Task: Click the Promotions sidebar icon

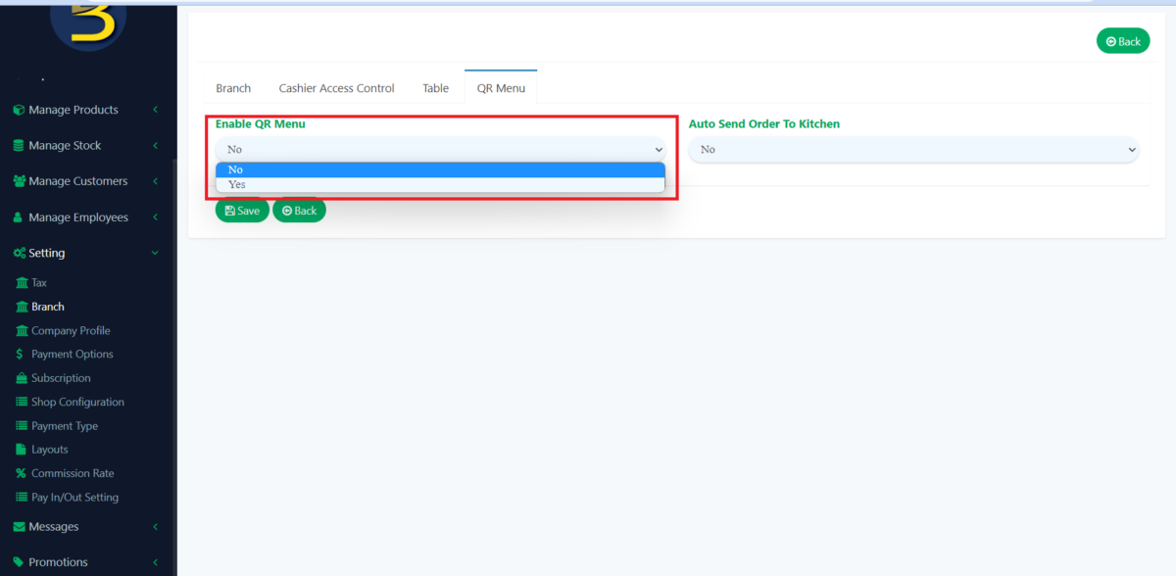Action: [x=22, y=561]
